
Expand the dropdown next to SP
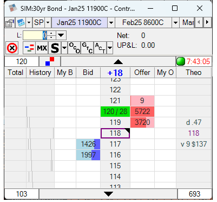[48, 23]
